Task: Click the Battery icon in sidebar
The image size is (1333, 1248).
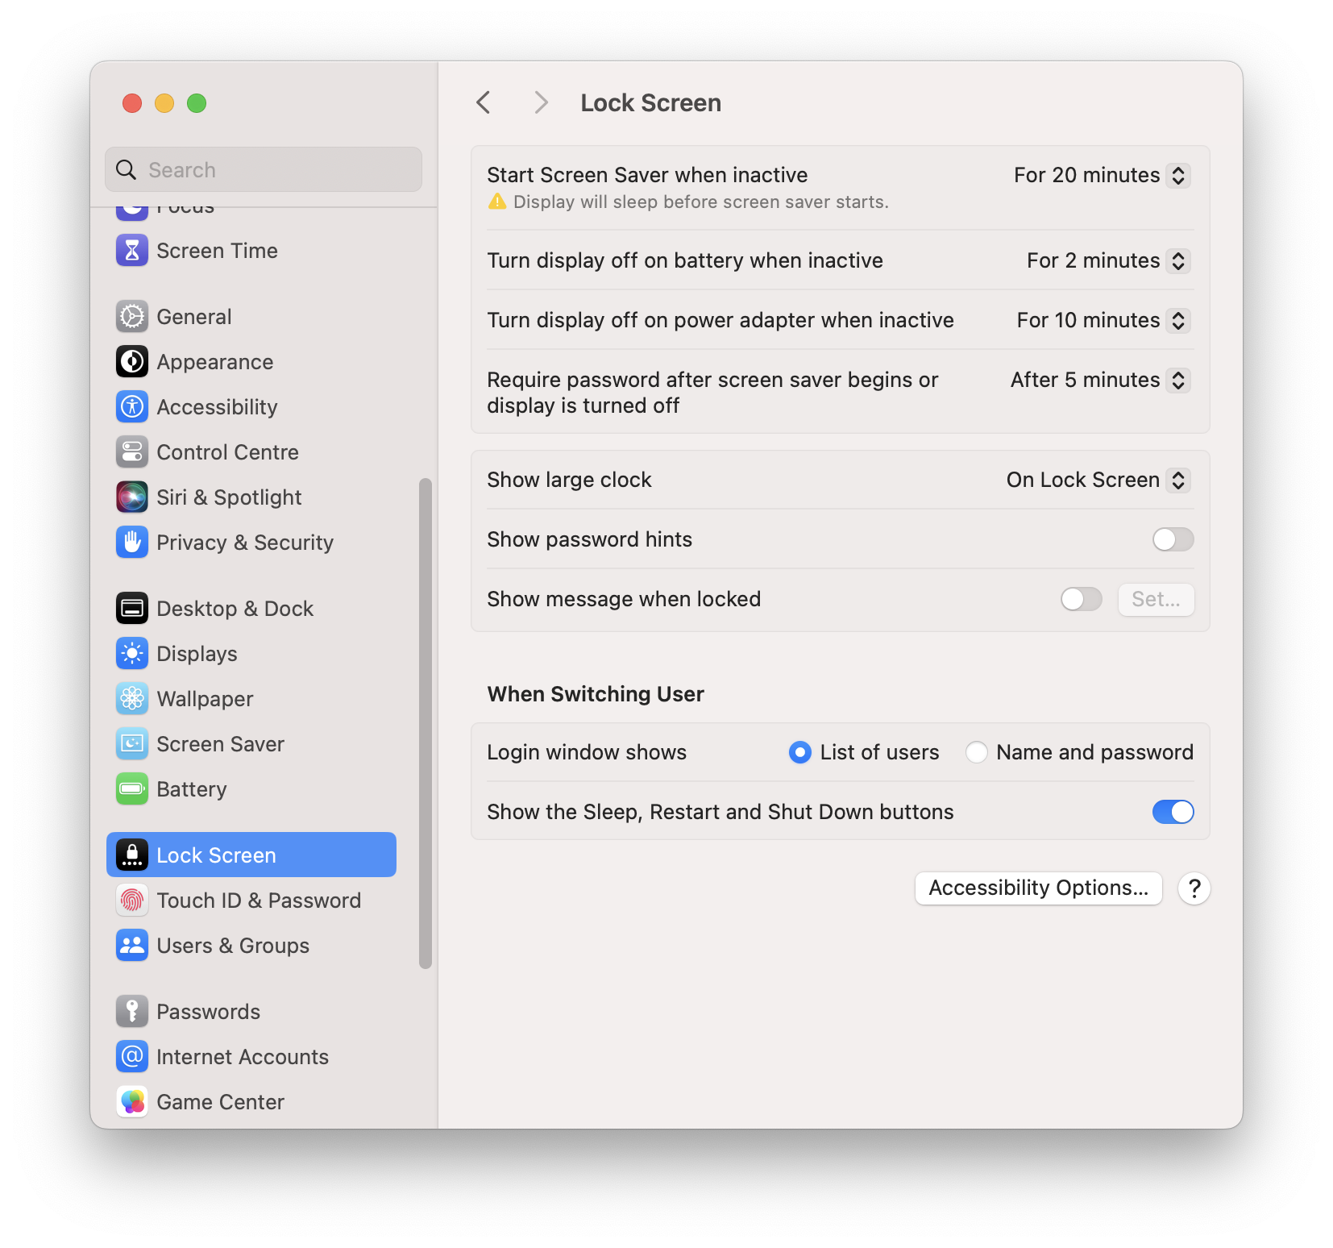Action: click(x=132, y=789)
